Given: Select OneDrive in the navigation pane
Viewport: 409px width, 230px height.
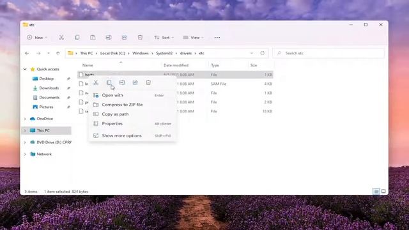Looking at the screenshot, I should 45,119.
